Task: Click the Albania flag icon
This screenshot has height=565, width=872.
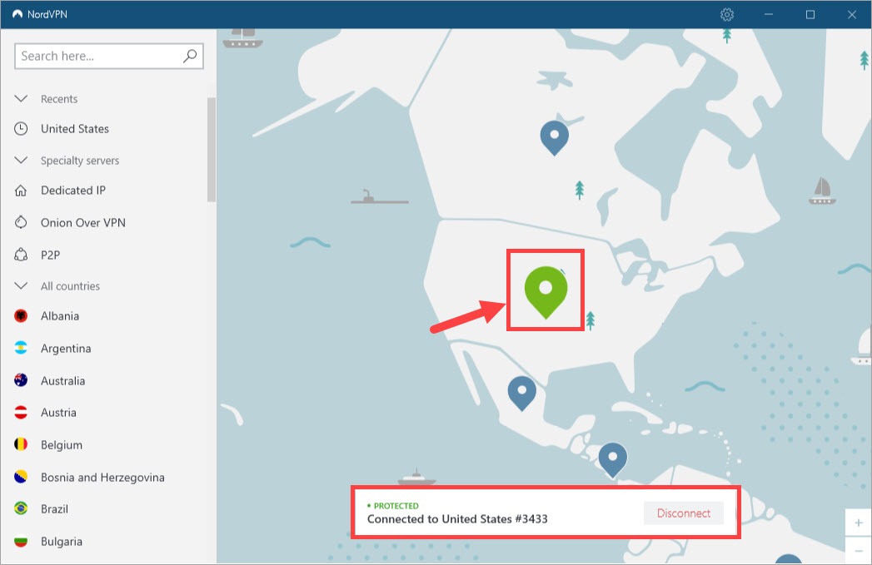Action: [22, 316]
